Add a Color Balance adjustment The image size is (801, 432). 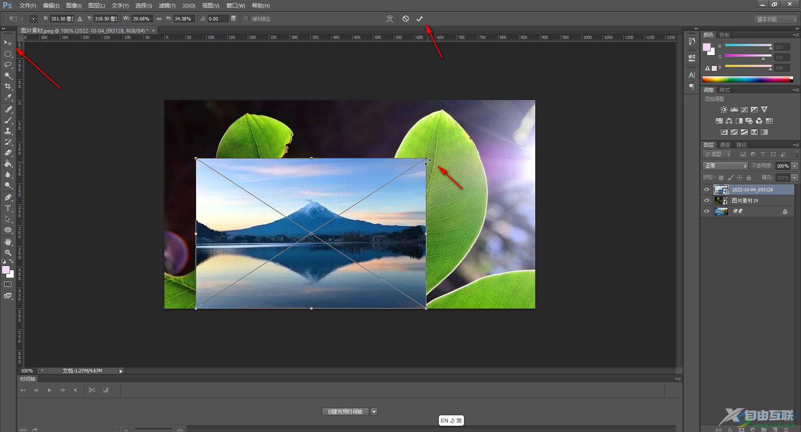(729, 121)
